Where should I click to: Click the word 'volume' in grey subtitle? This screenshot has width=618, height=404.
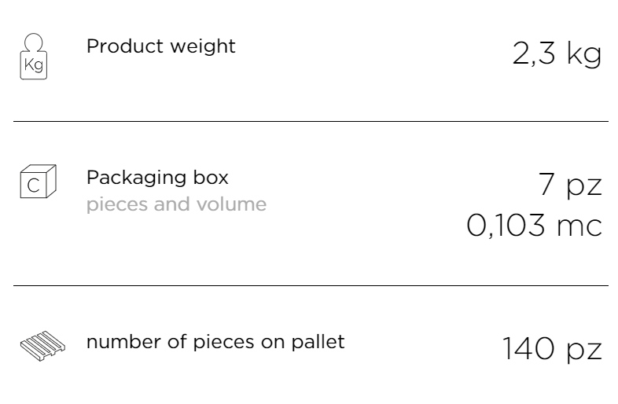232,204
